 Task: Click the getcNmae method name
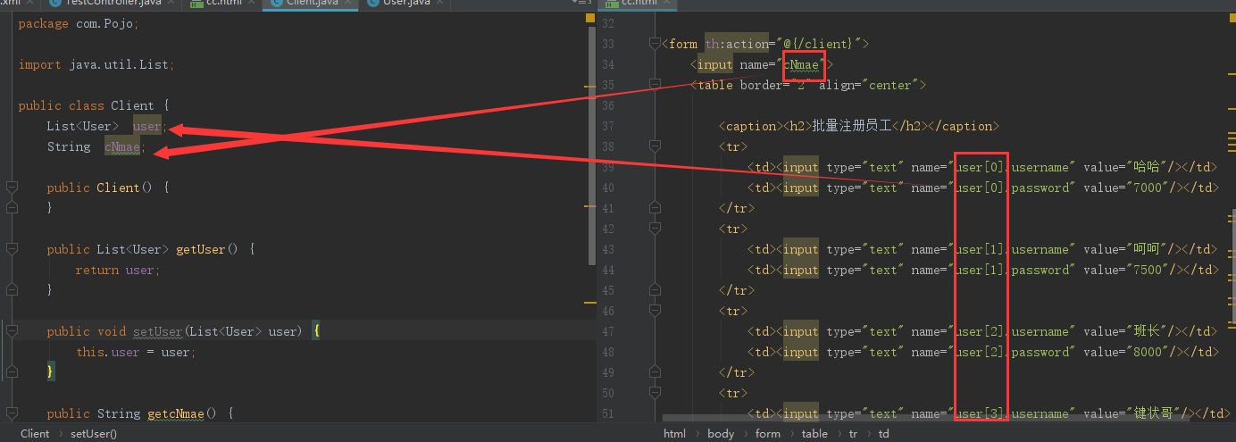(x=176, y=413)
